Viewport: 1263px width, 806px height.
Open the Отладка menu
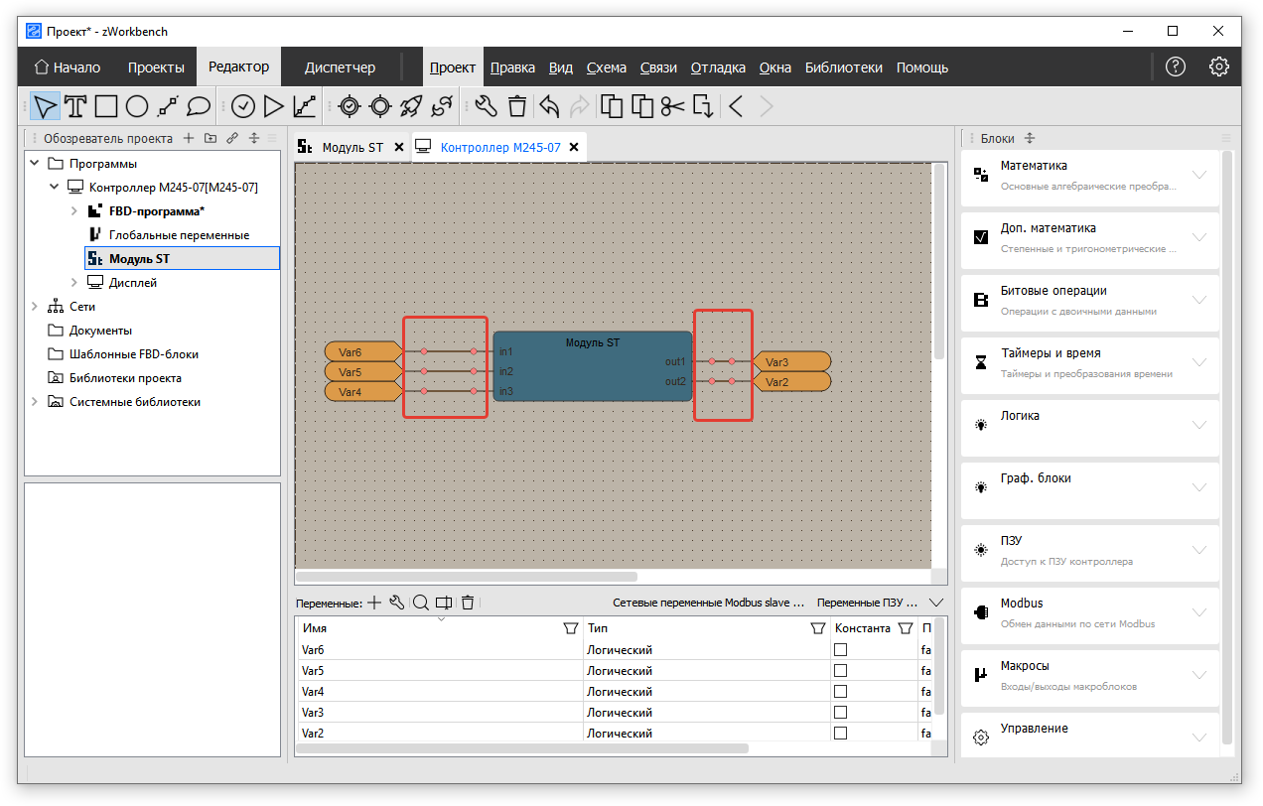point(718,67)
